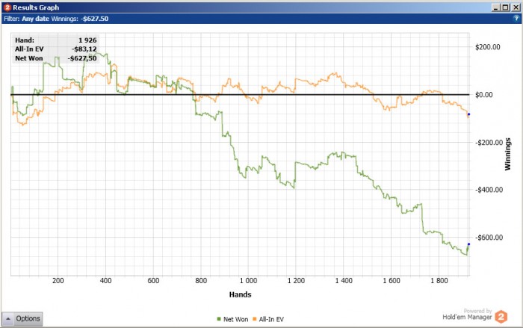Click the 1 400 hands x-axis label

coord(344,281)
